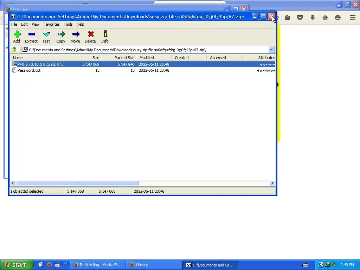360x270 pixels.
Task: Go up one folder level with arrow icon
Action: point(14,49)
